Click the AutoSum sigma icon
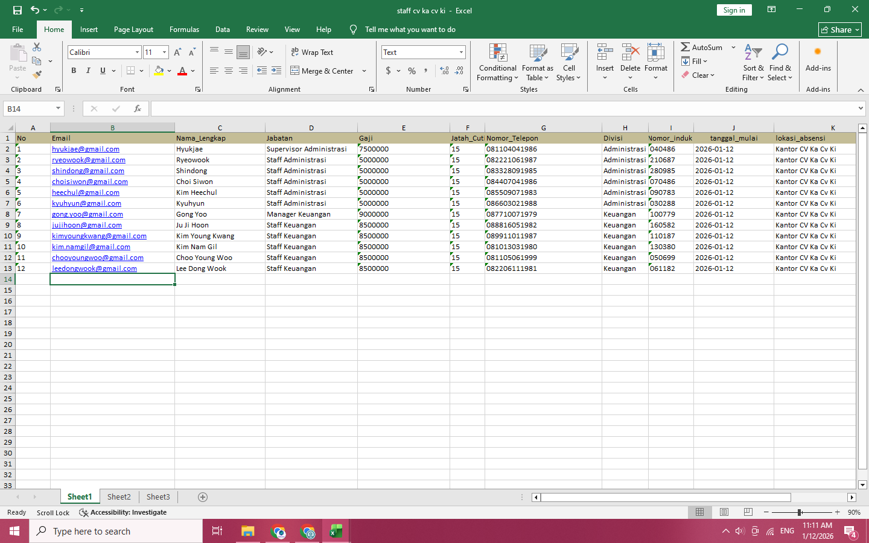Viewport: 869px width, 543px height. (x=686, y=47)
